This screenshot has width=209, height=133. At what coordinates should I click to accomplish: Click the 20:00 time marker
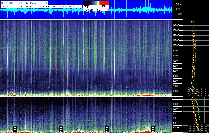[x=61, y=128]
